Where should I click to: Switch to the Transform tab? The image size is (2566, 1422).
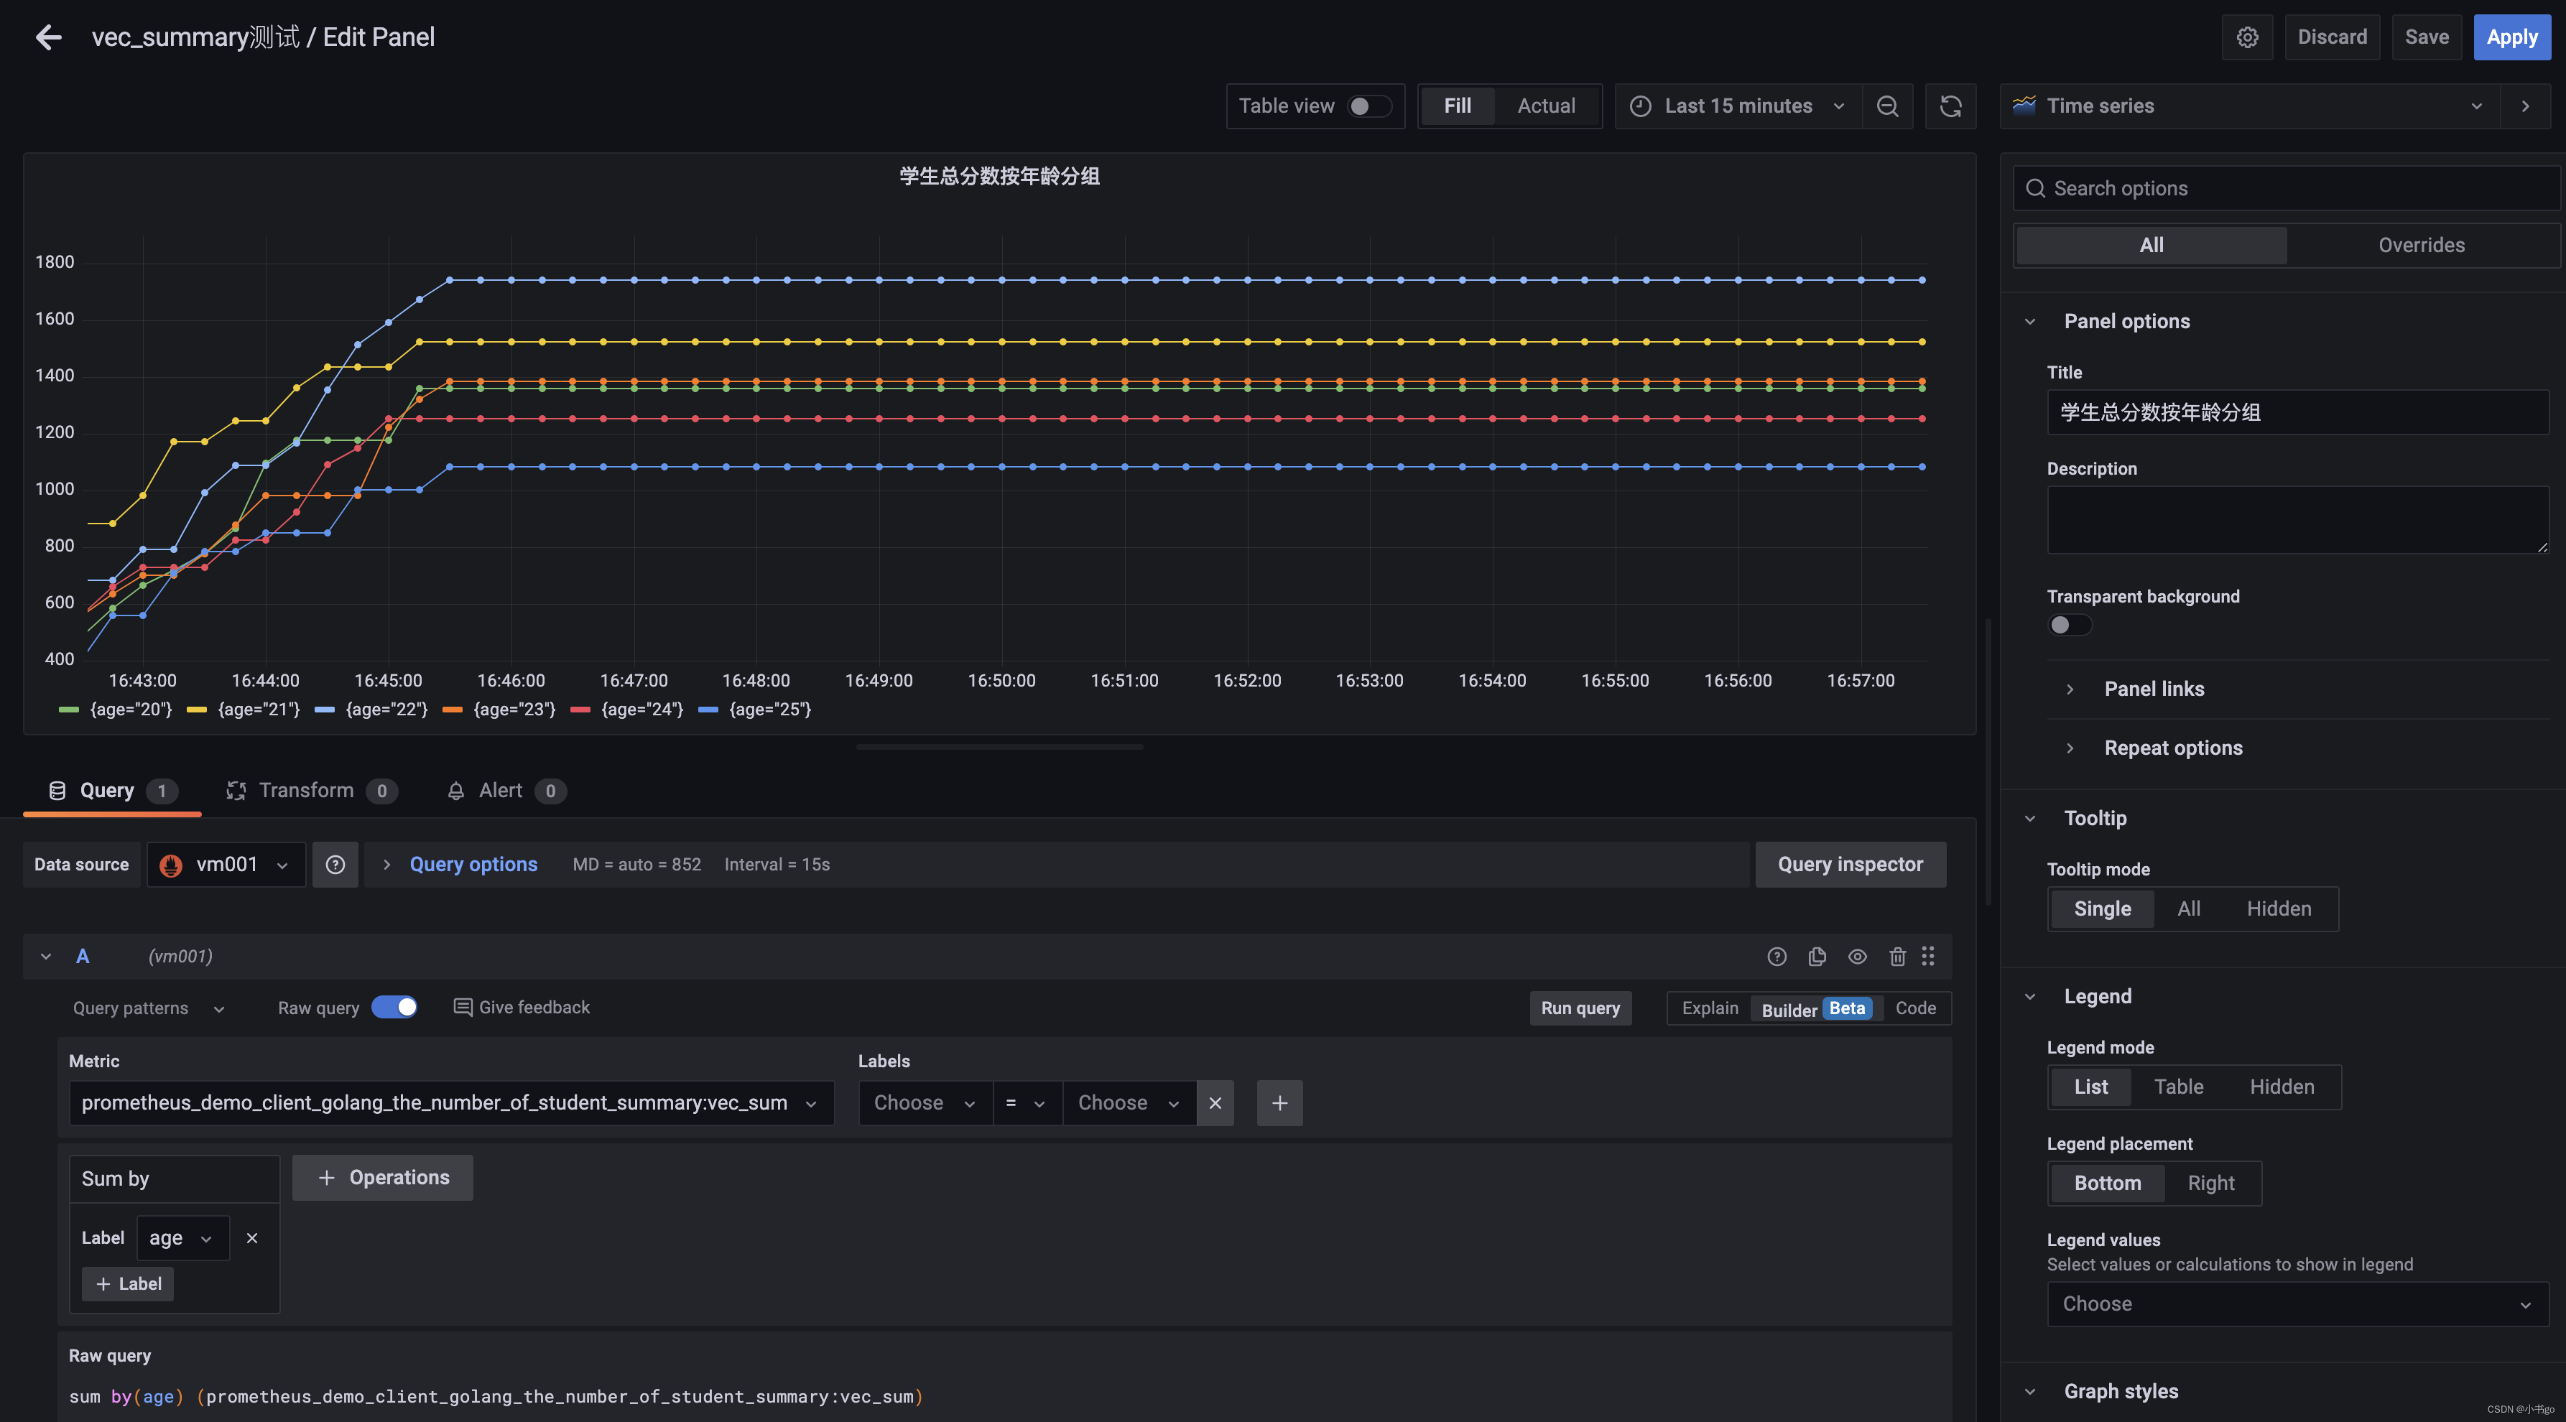[306, 791]
